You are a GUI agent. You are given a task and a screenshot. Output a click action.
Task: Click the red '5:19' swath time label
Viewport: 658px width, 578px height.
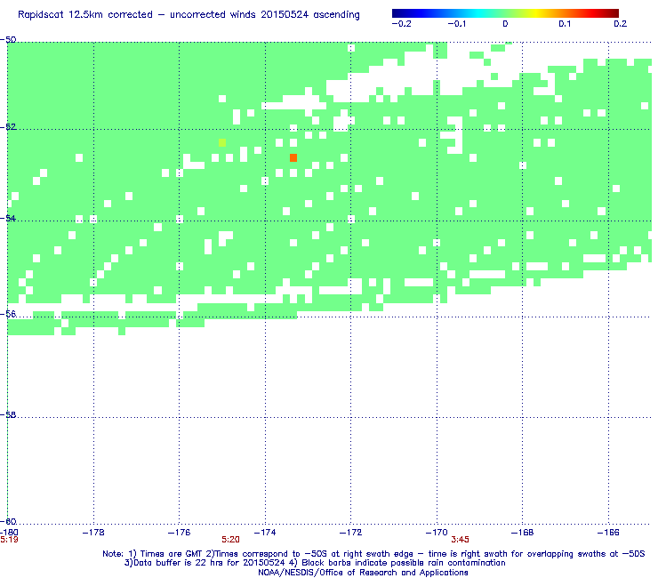(9, 540)
